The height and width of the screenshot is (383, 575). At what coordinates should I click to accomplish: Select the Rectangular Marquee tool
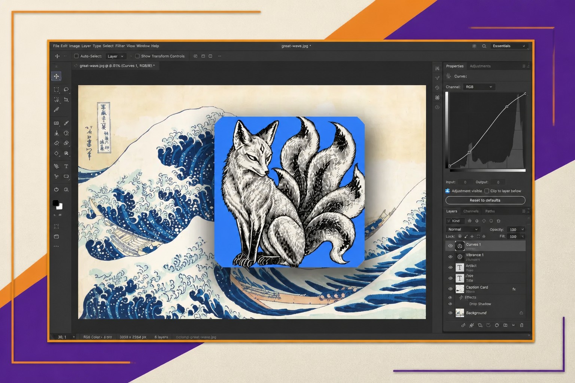click(56, 89)
